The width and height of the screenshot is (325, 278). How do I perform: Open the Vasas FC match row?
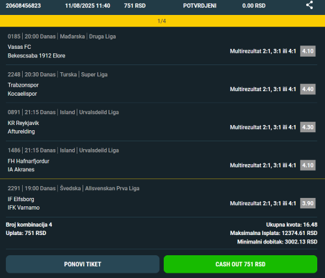(162, 46)
